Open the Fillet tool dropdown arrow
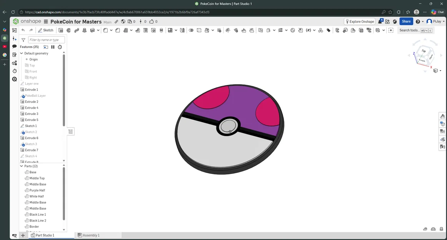447x240 pixels. pyautogui.click(x=111, y=30)
